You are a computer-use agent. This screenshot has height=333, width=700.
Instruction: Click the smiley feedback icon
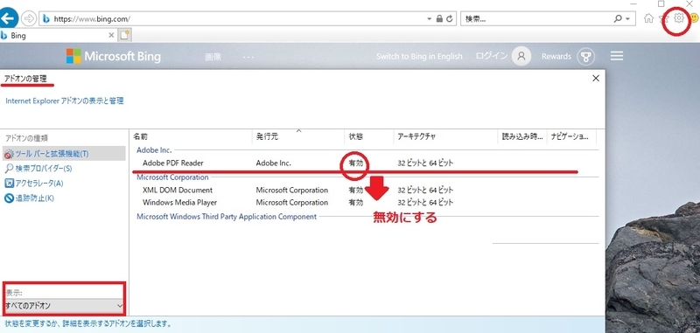coord(694,17)
